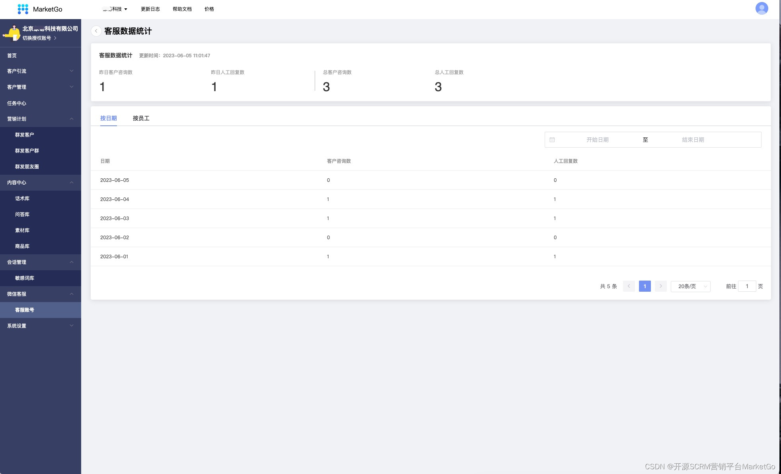781x474 pixels.
Task: Go to previous page arrow
Action: (629, 286)
